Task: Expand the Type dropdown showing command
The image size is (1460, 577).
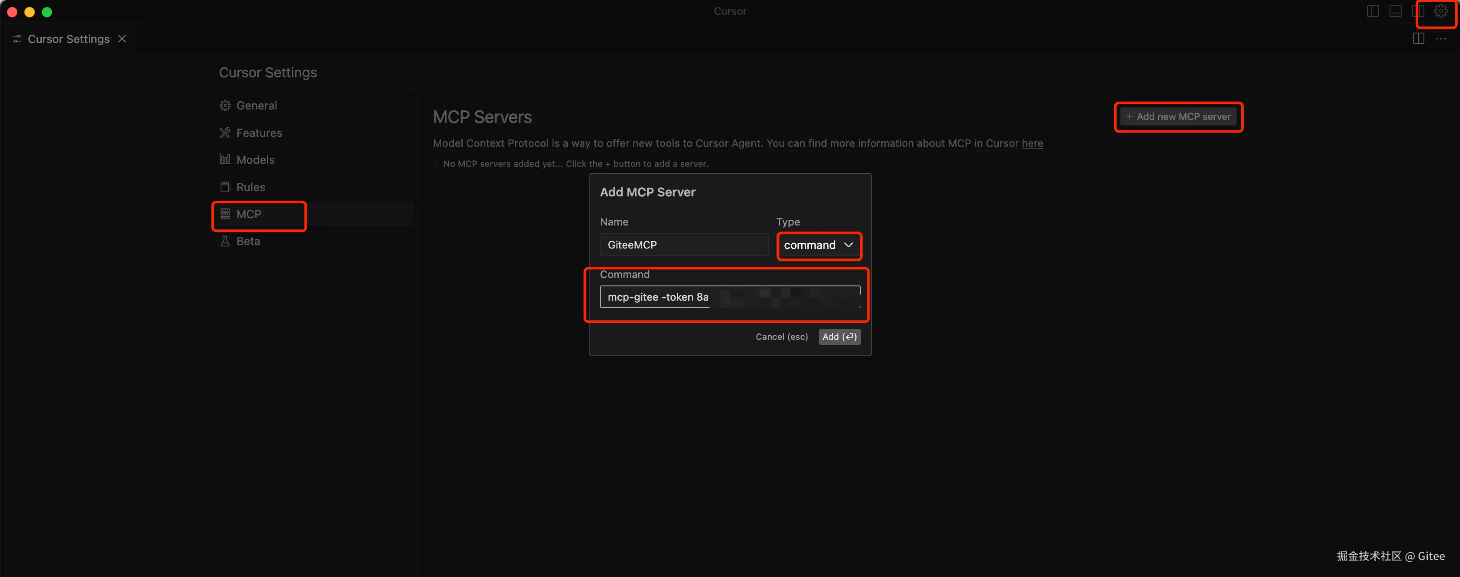Action: point(818,245)
